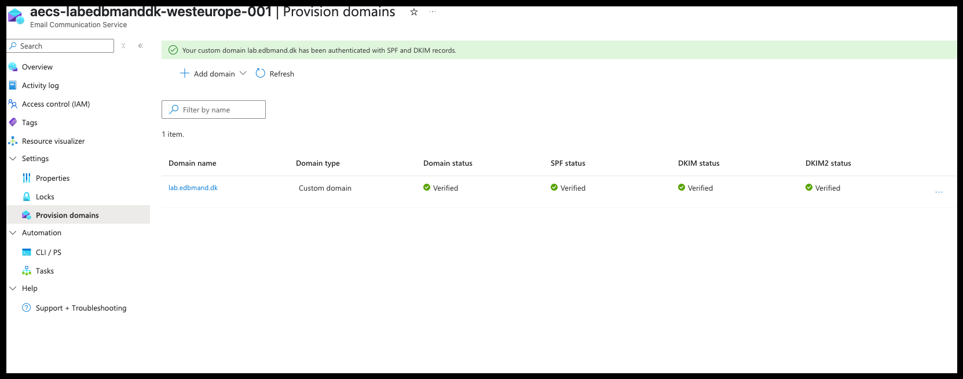Sort by DKIM status column header
Screen dimensions: 963x379
[x=699, y=163]
